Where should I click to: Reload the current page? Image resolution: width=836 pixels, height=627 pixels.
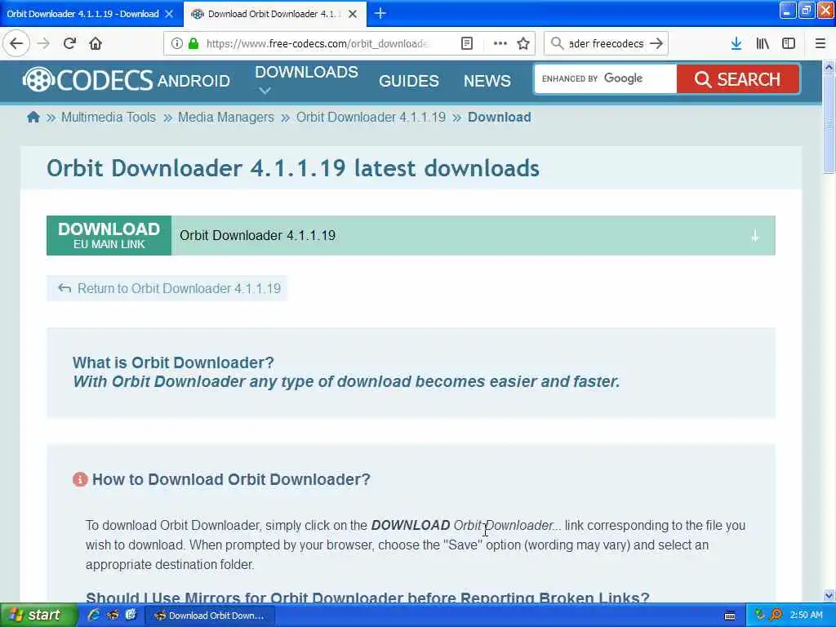(69, 44)
